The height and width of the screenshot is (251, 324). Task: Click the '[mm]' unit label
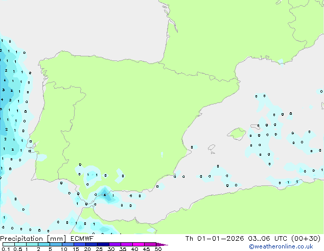point(57,239)
